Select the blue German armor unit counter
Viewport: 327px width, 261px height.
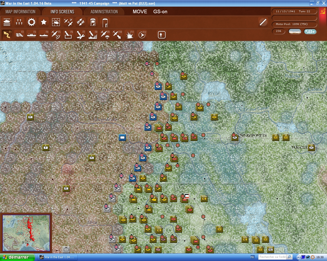point(122,138)
